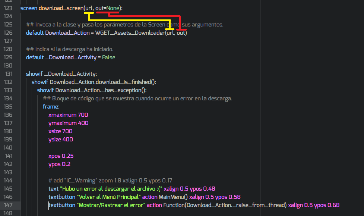Click the None default value on line 123
Image resolution: width=364 pixels, height=216 pixels.
(x=113, y=8)
